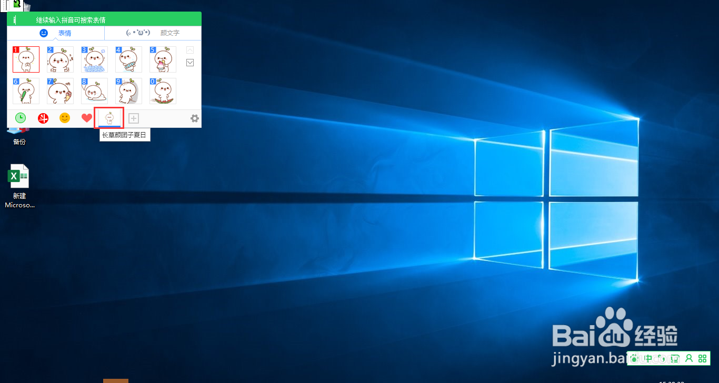Select sticker 7 with ice cream cone
719x383 pixels.
pyautogui.click(x=60, y=91)
